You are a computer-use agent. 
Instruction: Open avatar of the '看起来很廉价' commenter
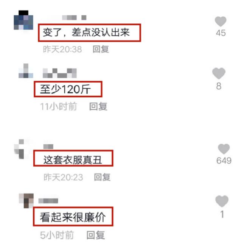[x=26, y=201]
